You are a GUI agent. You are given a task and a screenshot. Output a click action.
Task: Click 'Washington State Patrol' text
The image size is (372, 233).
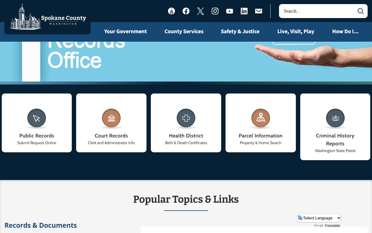point(335,151)
